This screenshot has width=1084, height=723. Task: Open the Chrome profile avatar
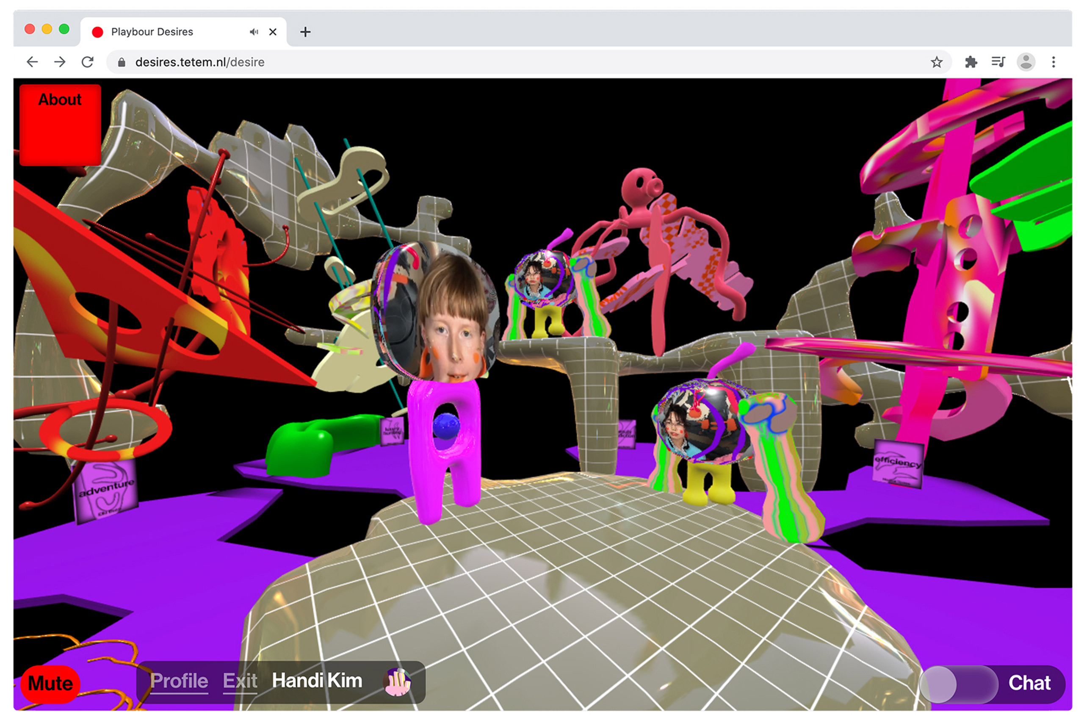(x=1026, y=62)
